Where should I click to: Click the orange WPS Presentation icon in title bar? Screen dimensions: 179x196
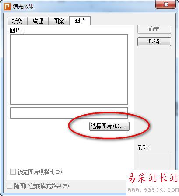7,7
